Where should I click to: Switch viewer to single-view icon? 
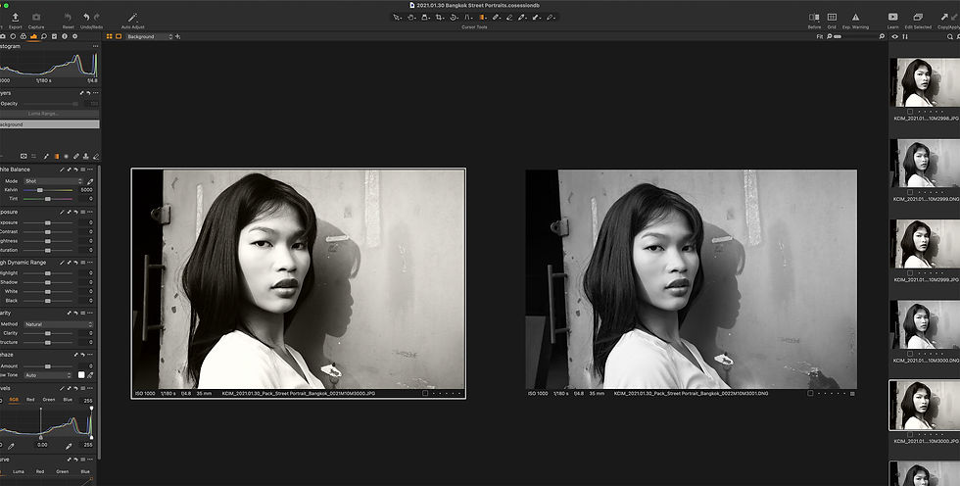119,36
